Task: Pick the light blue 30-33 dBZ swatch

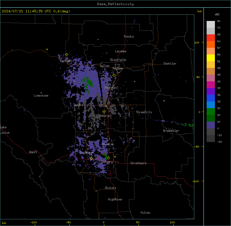Action: [x=211, y=105]
